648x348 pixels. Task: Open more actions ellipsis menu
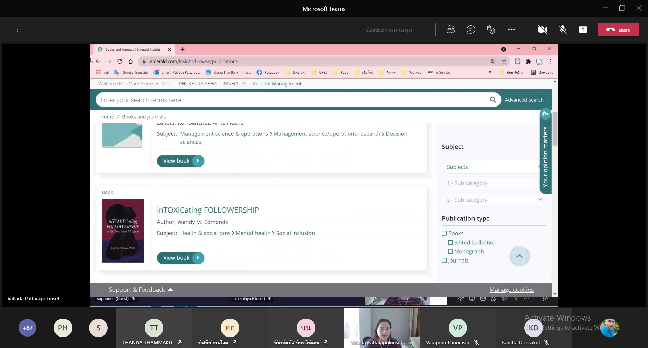tap(511, 30)
